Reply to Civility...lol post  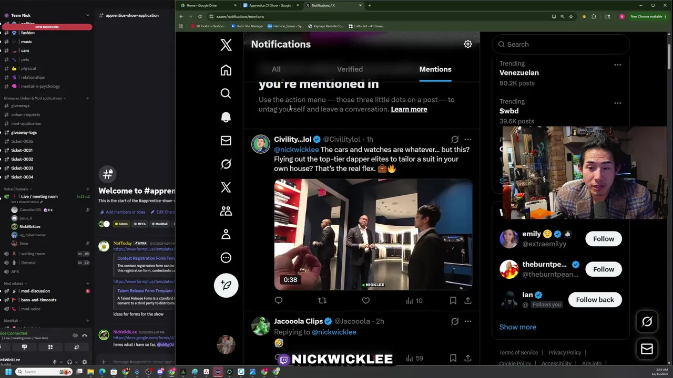coord(279,300)
